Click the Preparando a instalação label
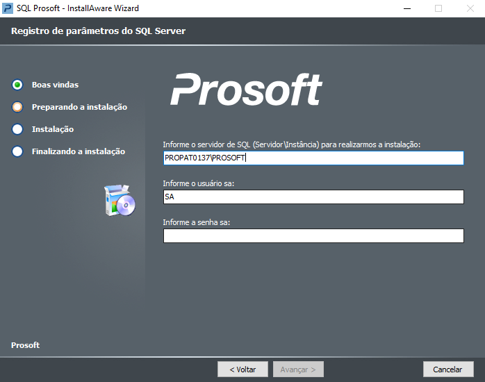Screen dimensions: 485x382 [79, 107]
